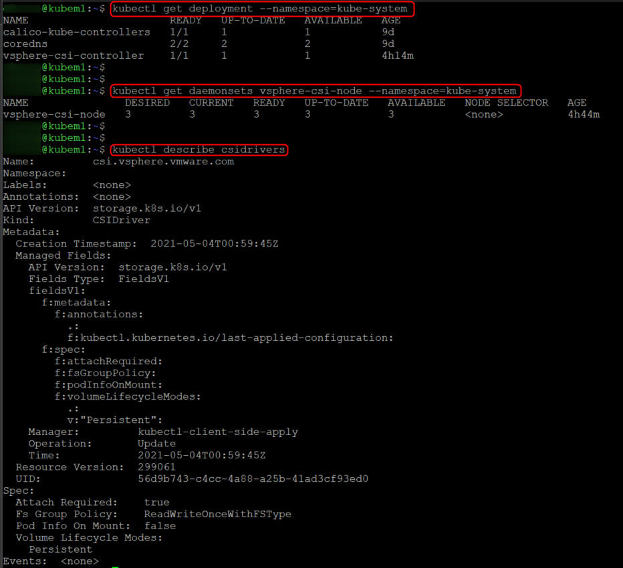The image size is (623, 568).
Task: Click vsphere-csi-node in the daemonset output row
Action: pyautogui.click(x=54, y=114)
